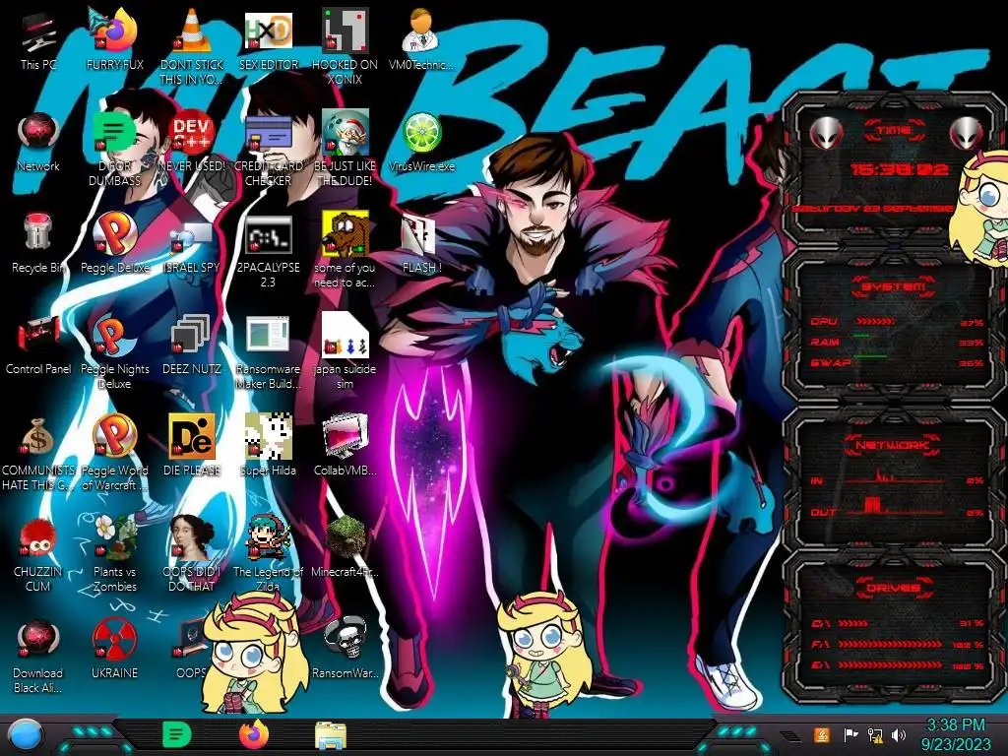
Task: Click the TIME widget header
Action: (894, 131)
